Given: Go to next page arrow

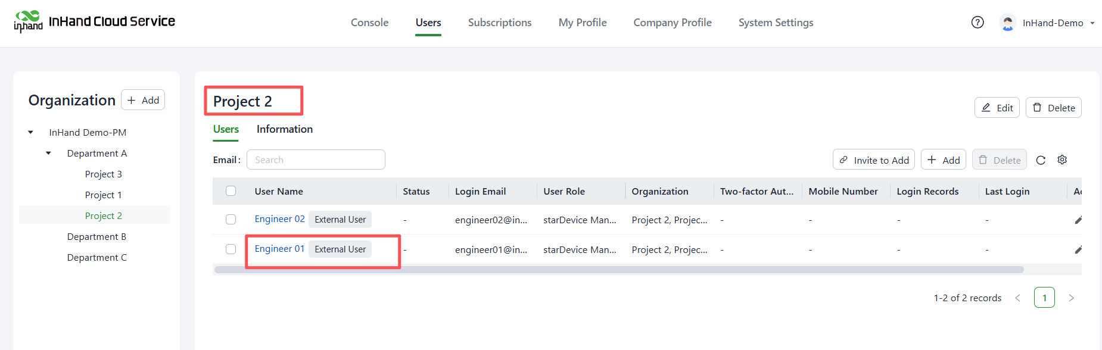Looking at the screenshot, I should click(1071, 298).
